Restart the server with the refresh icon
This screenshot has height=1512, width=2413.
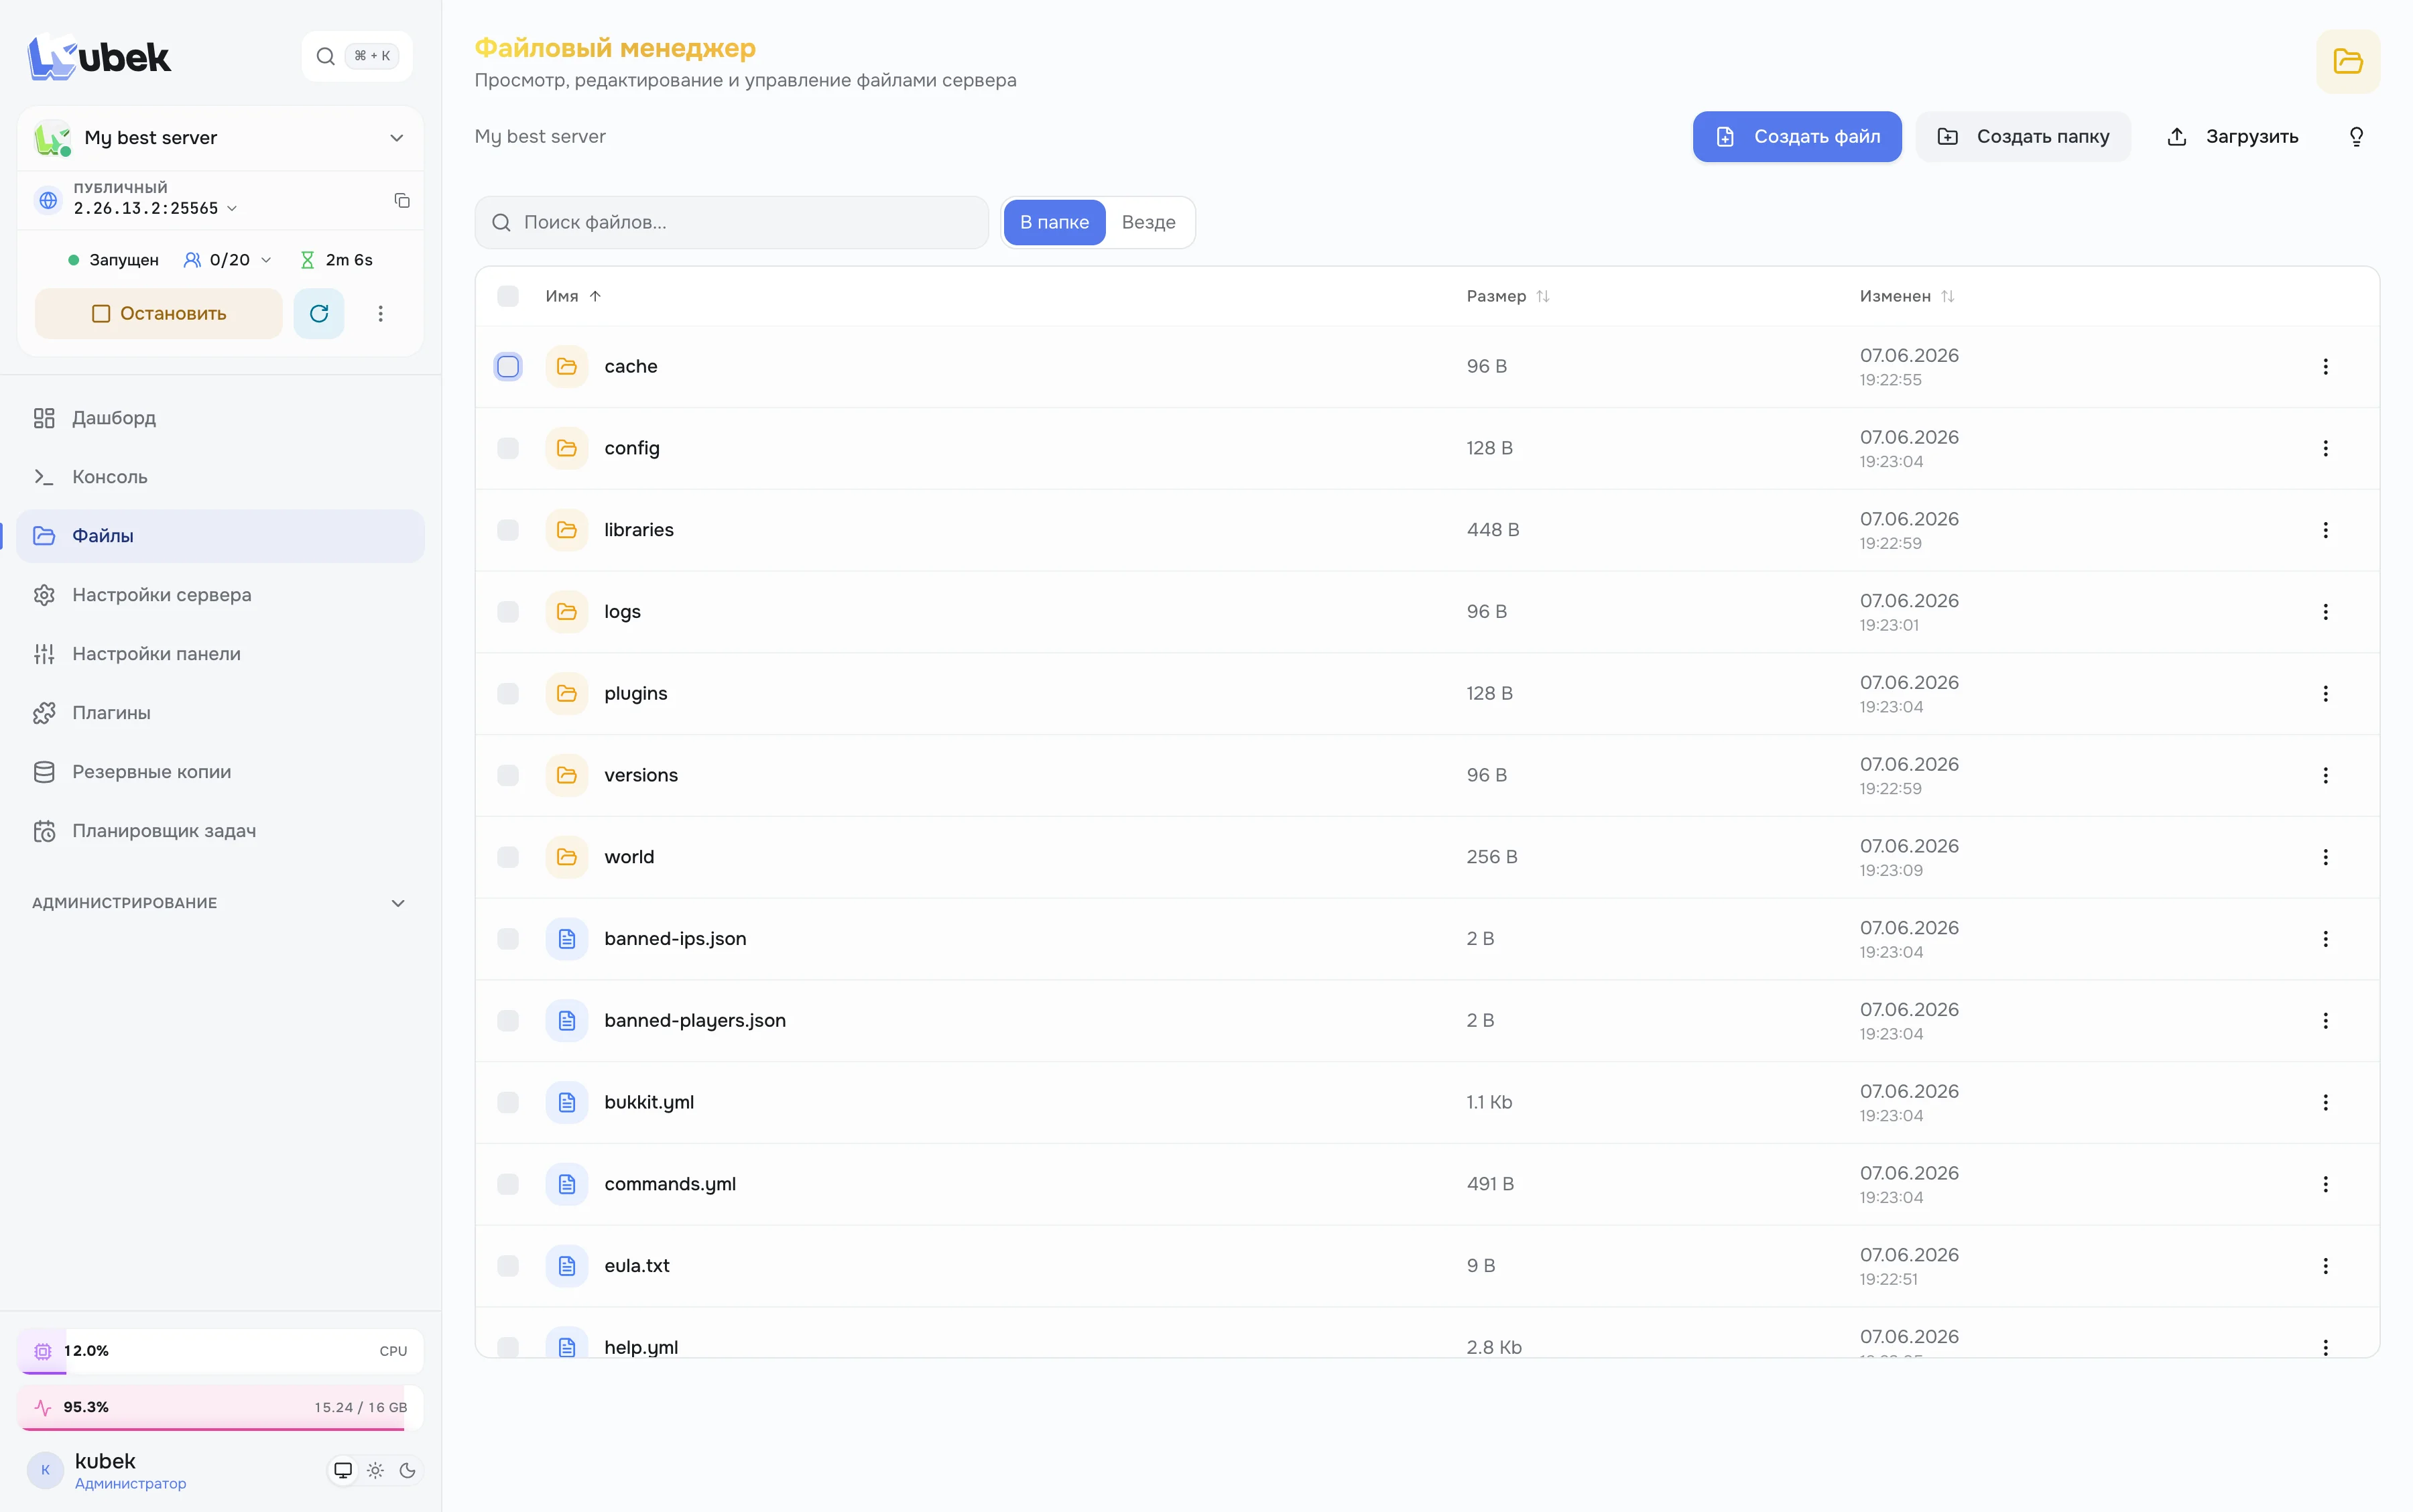click(319, 314)
